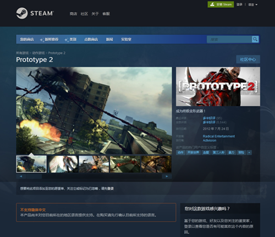The image size is (275, 237).
Task: Click the left arrow of thumbnail strip
Action: pyautogui.click(x=21, y=177)
